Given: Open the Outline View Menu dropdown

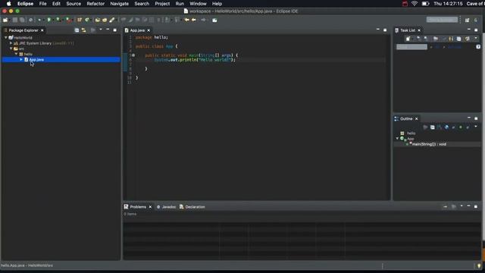Looking at the screenshot, I should [476, 127].
